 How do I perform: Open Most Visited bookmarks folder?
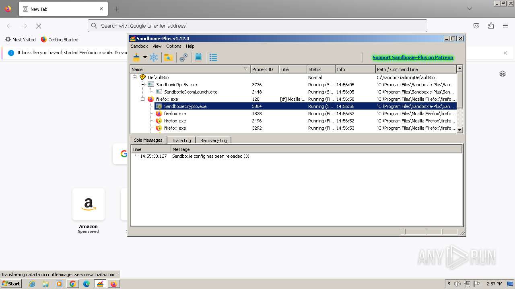pos(21,40)
